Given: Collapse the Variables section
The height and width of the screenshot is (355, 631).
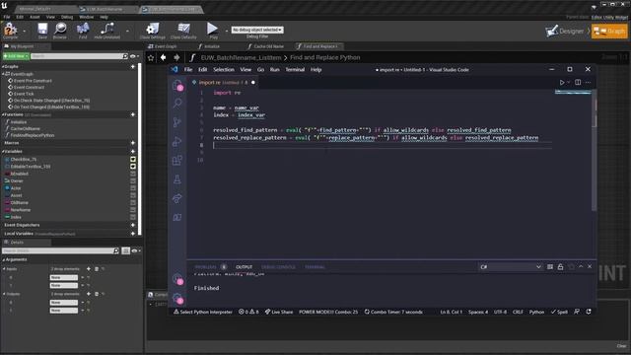Looking at the screenshot, I should [3, 151].
